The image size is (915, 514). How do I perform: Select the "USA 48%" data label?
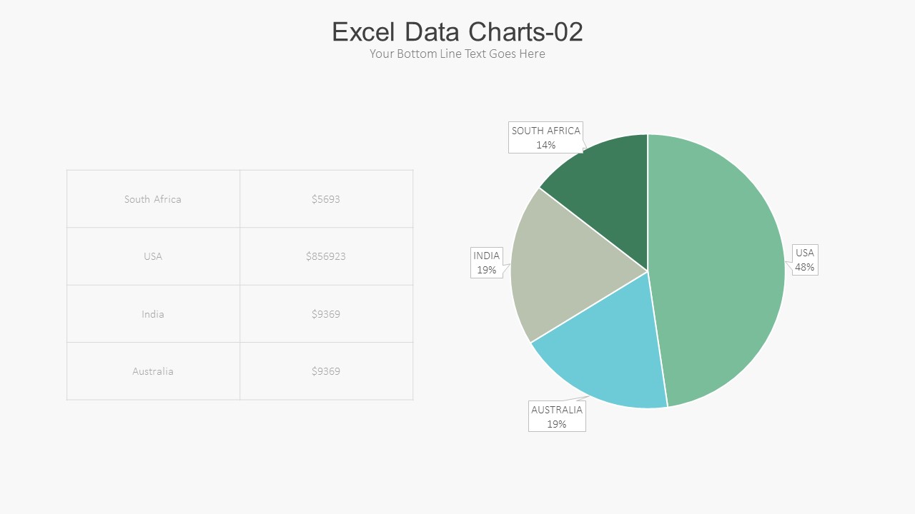pos(805,260)
